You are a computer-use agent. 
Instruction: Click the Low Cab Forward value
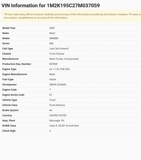click(x=59, y=49)
